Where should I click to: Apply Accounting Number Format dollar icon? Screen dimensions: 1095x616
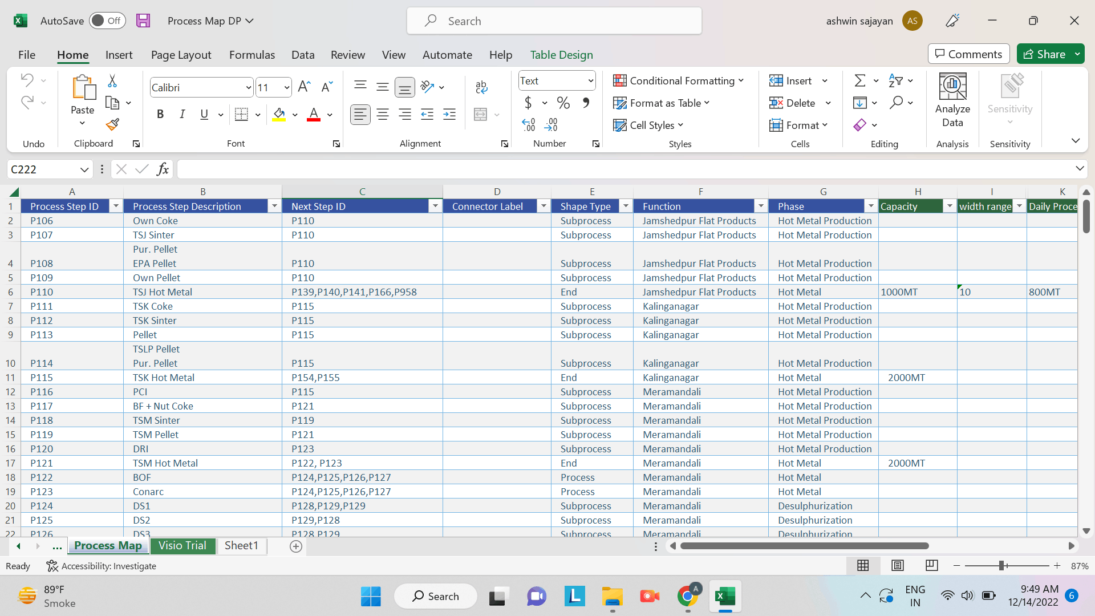pyautogui.click(x=528, y=103)
